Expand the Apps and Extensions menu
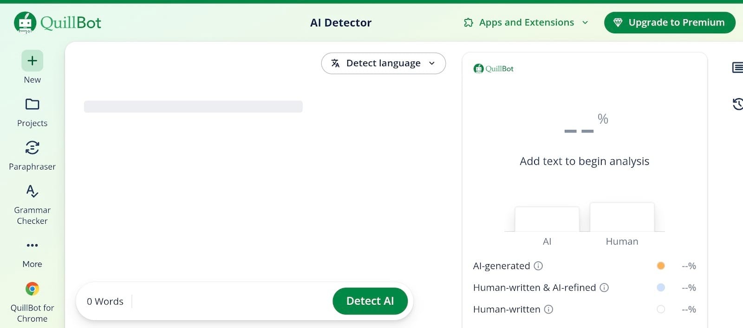The width and height of the screenshot is (743, 328). coord(526,22)
